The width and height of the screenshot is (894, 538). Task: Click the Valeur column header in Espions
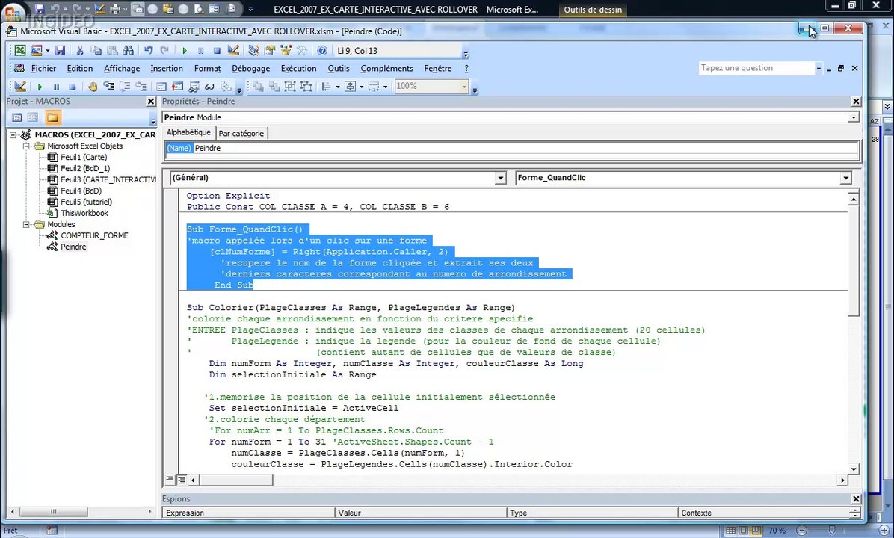420,513
